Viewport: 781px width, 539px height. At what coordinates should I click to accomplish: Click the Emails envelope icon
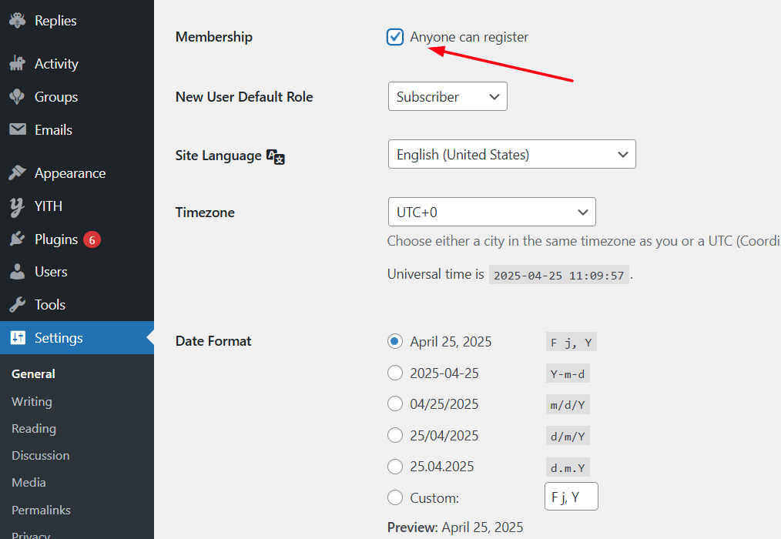coord(17,130)
